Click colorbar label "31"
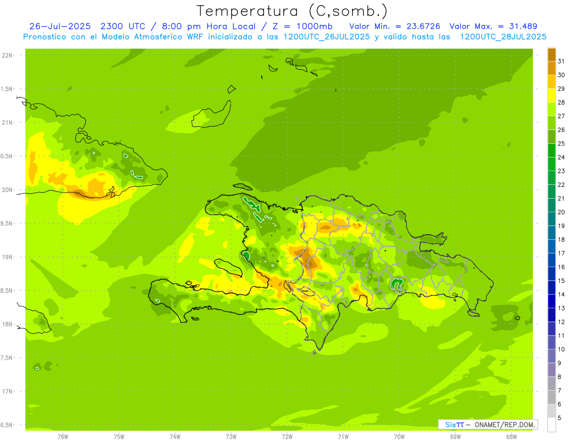 tap(561, 61)
